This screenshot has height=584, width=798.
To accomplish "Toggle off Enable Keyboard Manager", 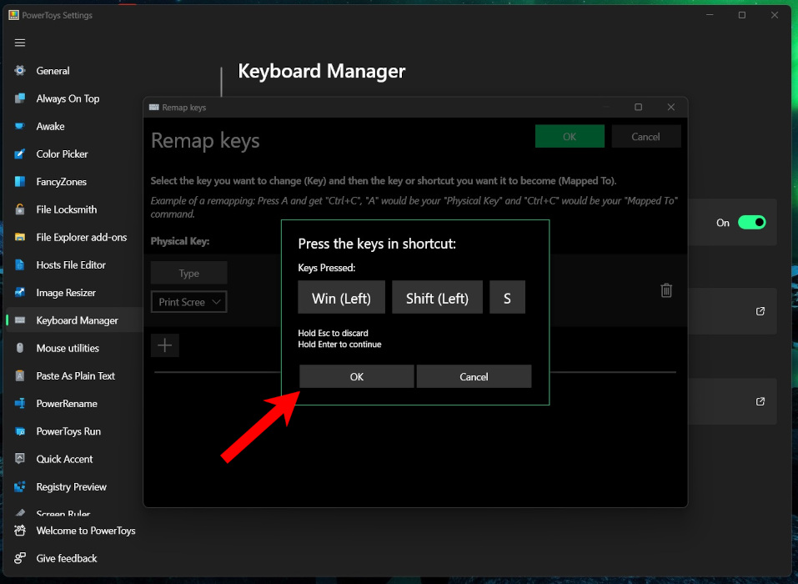I will tap(750, 222).
